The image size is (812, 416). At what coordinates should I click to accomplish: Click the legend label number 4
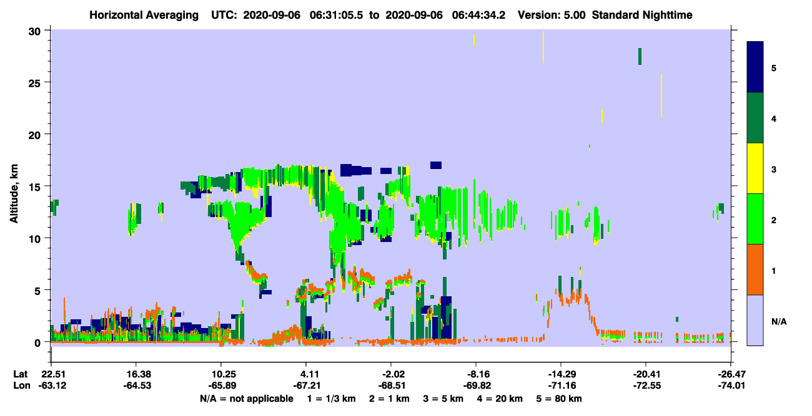tap(774, 118)
